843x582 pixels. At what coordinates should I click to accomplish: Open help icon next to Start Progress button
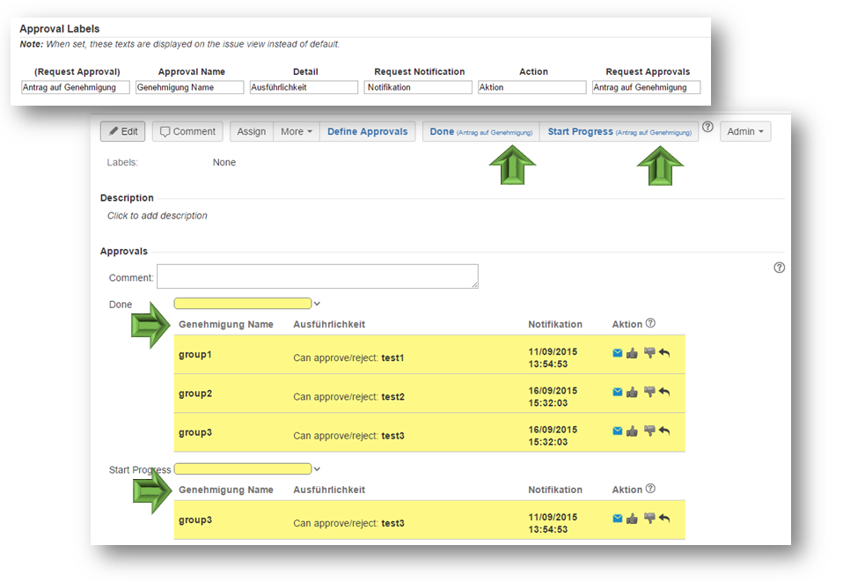708,127
